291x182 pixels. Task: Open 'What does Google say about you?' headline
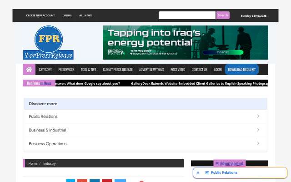pyautogui.click(x=88, y=84)
